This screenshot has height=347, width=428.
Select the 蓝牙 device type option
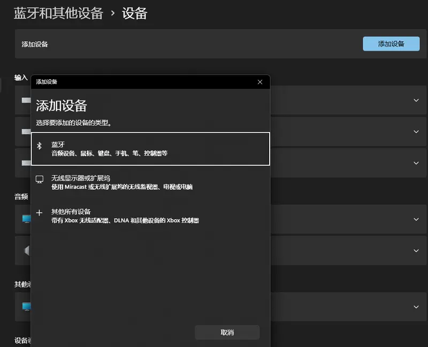(x=150, y=149)
